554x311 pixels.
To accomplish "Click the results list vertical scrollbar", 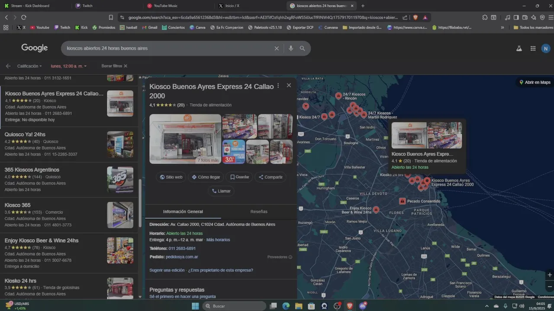I will [x=140, y=203].
